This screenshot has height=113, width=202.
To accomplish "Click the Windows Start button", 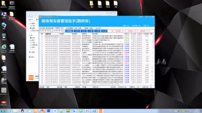I will [x=3, y=111].
